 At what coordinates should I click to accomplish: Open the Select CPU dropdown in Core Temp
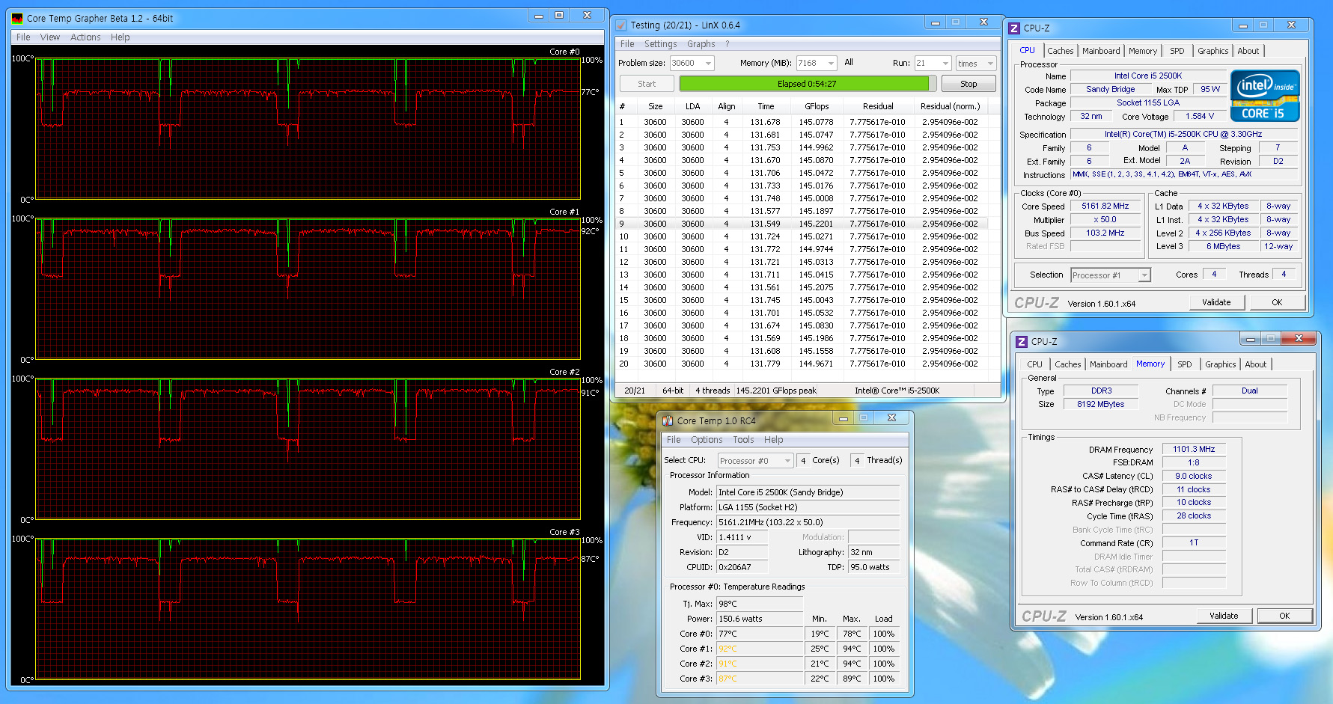click(x=787, y=461)
